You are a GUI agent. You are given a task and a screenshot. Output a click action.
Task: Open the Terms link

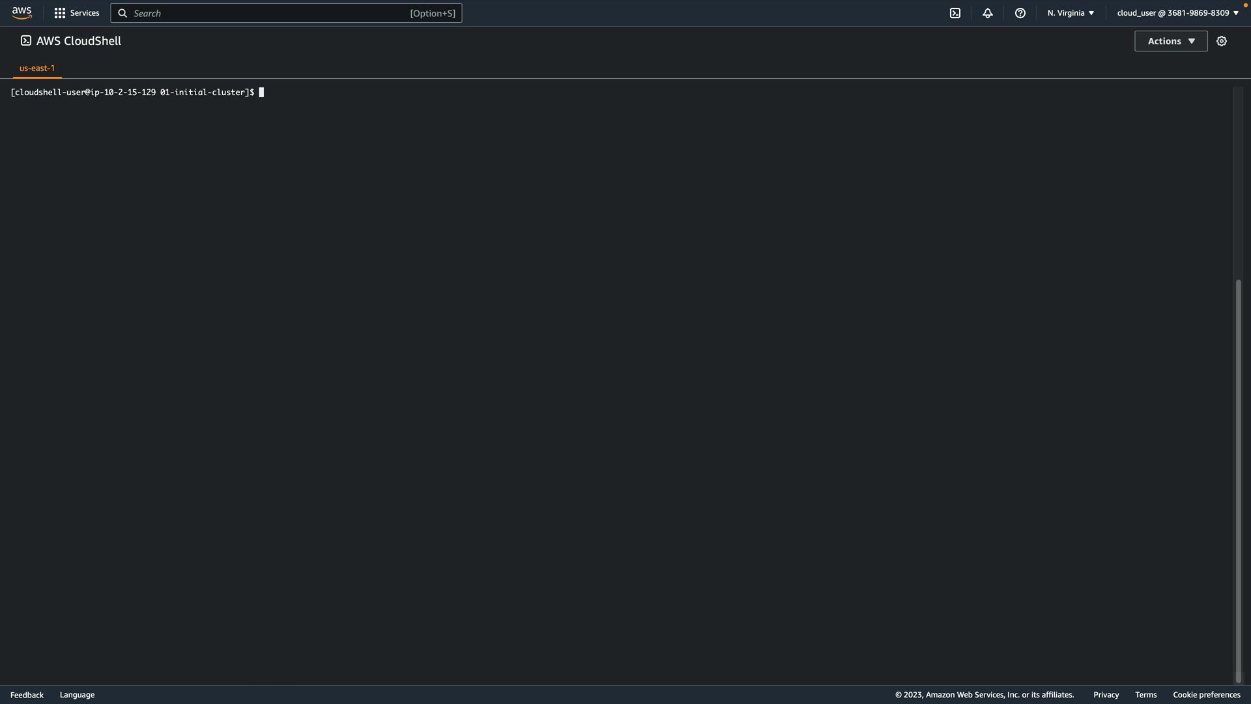click(1145, 695)
